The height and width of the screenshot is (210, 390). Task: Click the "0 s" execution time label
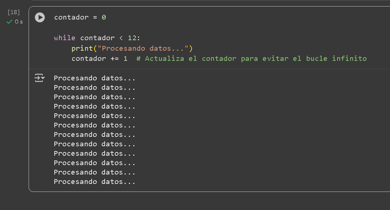click(19, 22)
